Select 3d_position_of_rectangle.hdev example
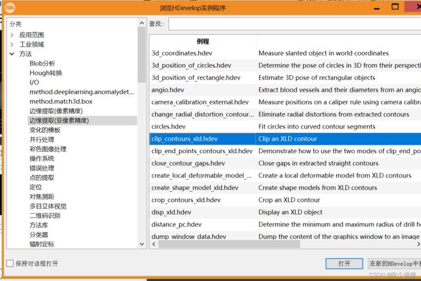 pyautogui.click(x=196, y=78)
